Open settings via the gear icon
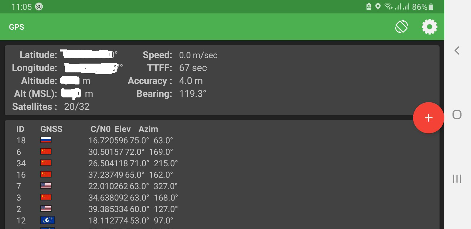The width and height of the screenshot is (471, 229). [429, 27]
